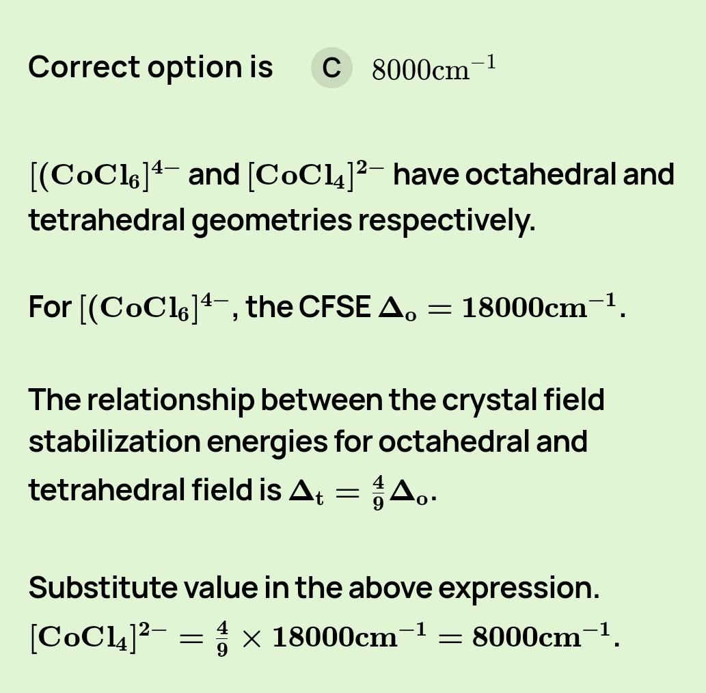Click the sentence "Substitute value in the above expression."
Image resolution: width=706 pixels, height=693 pixels.
[x=314, y=588]
